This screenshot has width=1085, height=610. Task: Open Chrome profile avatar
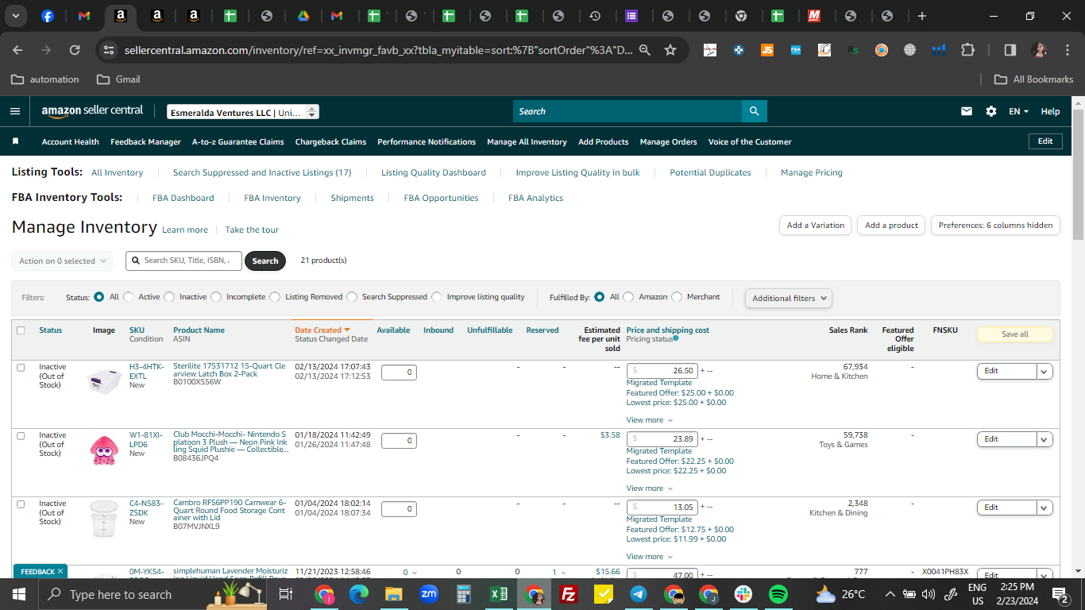(1039, 50)
